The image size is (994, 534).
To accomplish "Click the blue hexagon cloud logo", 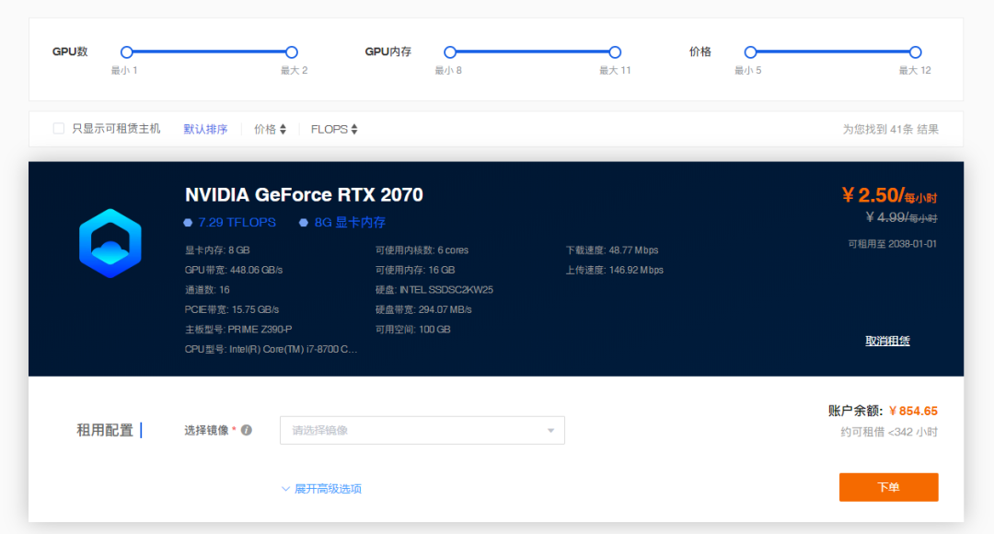I will 110,243.
